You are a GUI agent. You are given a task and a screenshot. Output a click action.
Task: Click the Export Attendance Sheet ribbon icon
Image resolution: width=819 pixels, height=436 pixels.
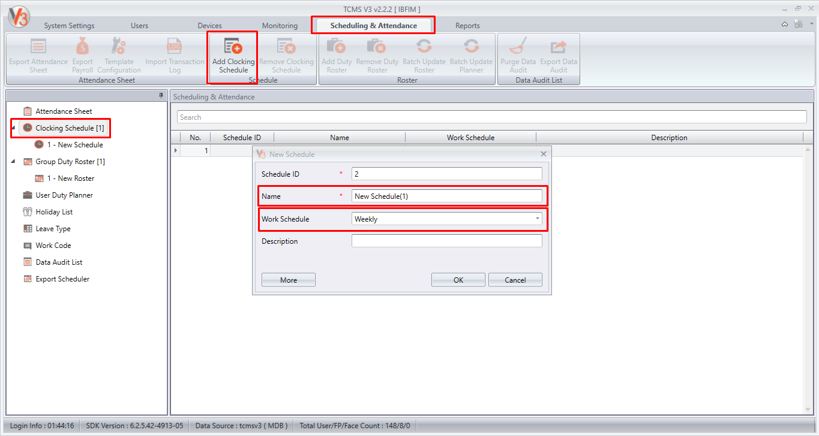pyautogui.click(x=38, y=47)
